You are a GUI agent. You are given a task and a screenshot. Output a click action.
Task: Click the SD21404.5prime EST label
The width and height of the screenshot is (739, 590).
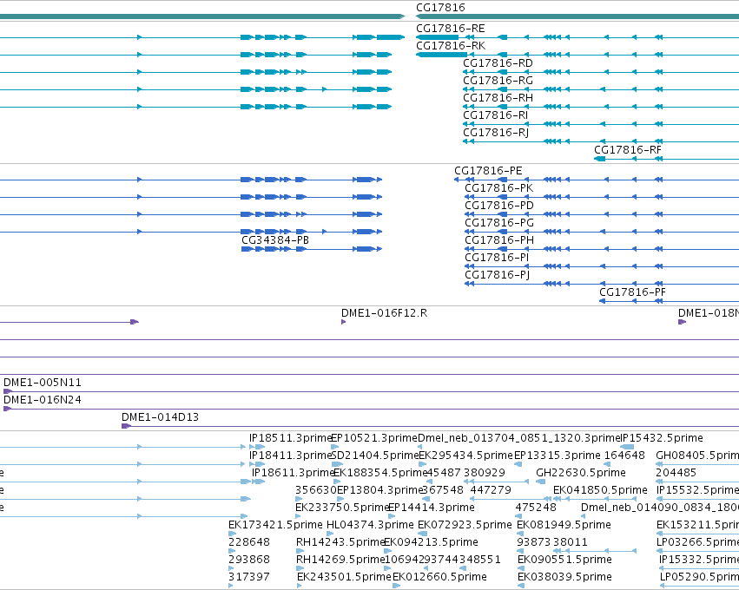pyautogui.click(x=375, y=456)
